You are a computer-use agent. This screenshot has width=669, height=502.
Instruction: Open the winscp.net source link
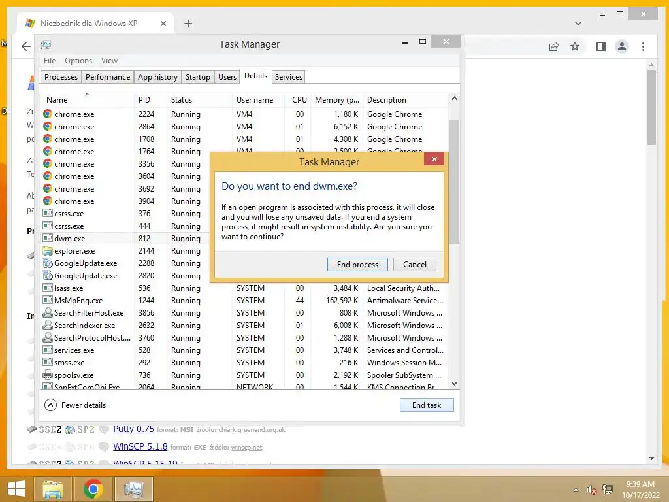coord(246,447)
